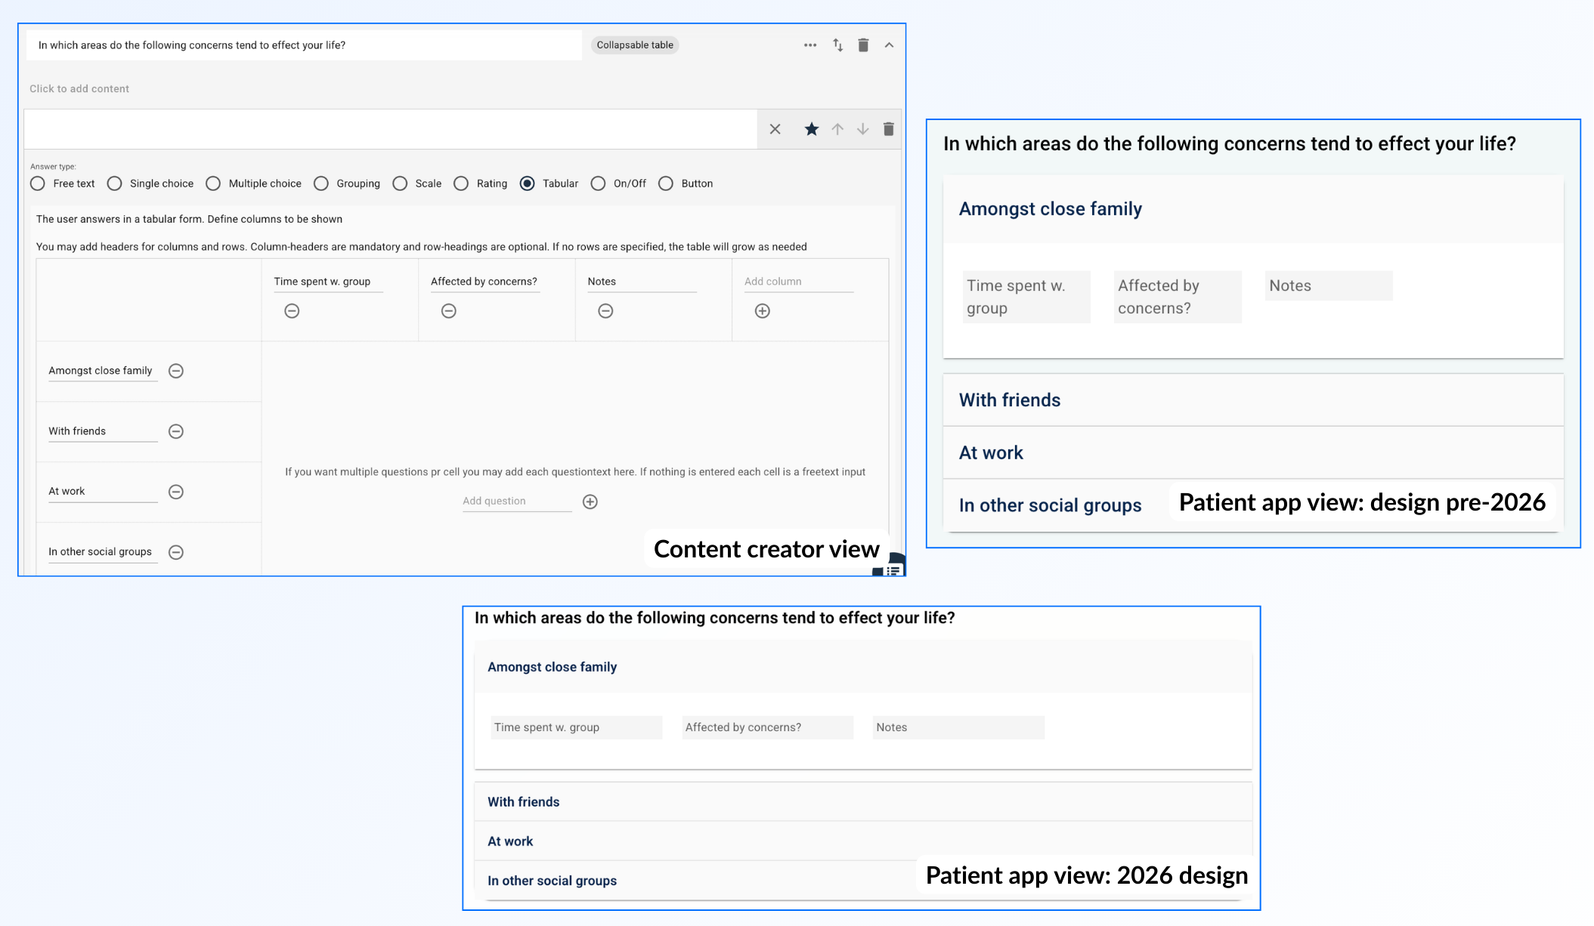Click the 'Collapsable table' tag
Image resolution: width=1594 pixels, height=926 pixels.
(x=635, y=45)
